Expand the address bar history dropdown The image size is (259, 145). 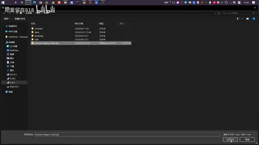pyautogui.click(x=215, y=13)
